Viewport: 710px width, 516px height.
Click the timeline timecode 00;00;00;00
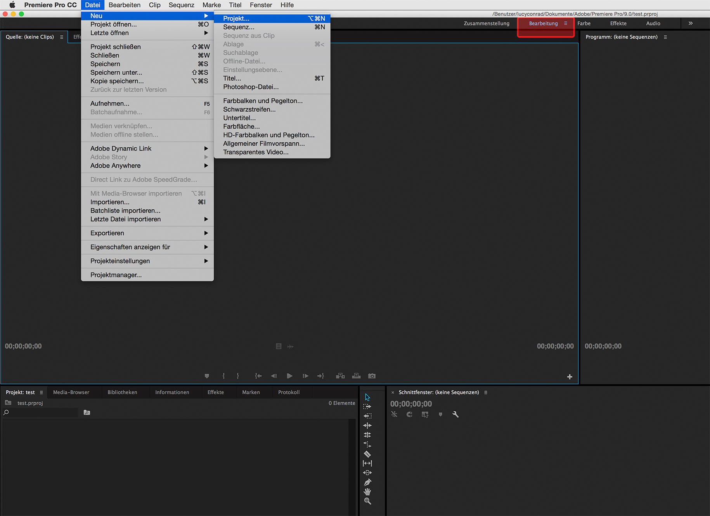pyautogui.click(x=411, y=404)
